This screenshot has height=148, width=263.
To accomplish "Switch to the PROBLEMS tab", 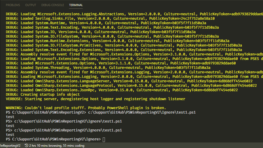I will tap(13, 5).
